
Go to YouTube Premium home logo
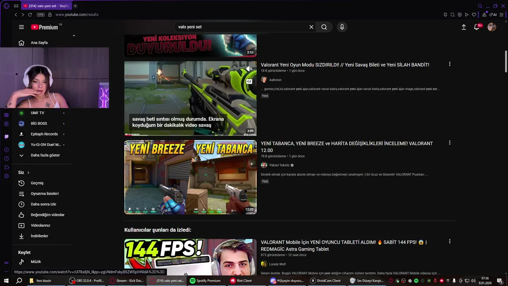(44, 27)
